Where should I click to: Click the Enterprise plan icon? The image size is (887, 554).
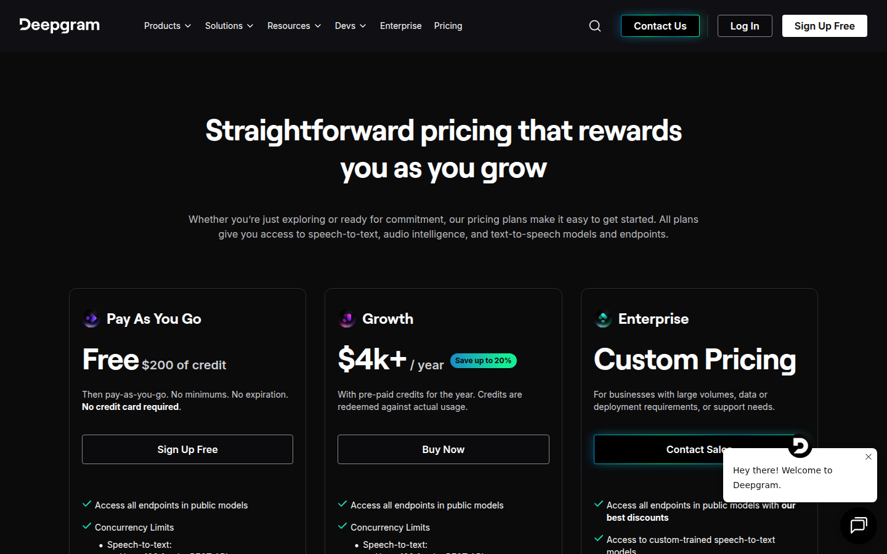tap(603, 319)
